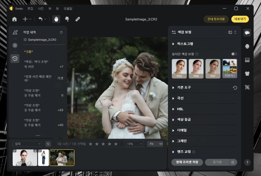Open 더보기 more presets tile
The image size is (261, 176).
tap(230, 69)
